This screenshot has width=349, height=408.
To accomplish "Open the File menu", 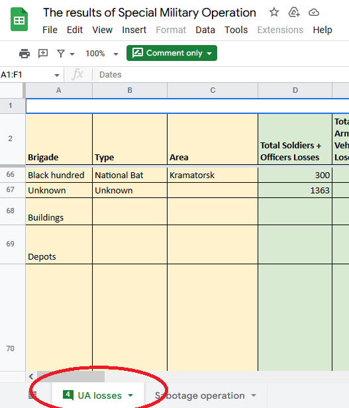I will coord(50,30).
